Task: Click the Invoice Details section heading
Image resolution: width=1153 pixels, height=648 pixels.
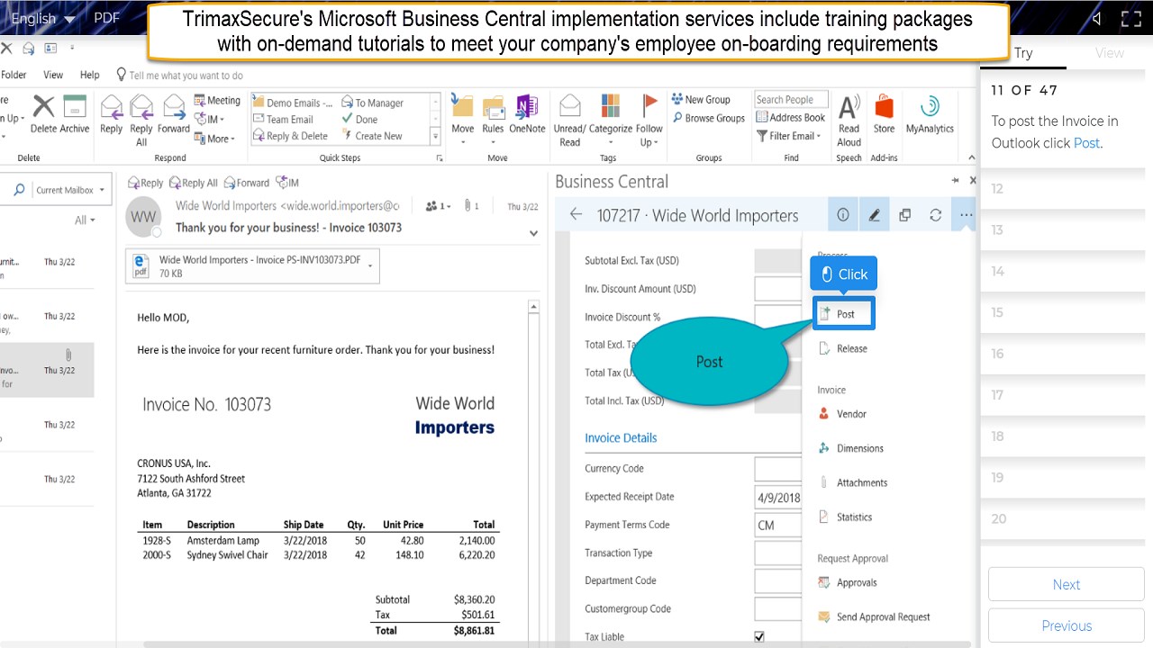Action: (621, 437)
